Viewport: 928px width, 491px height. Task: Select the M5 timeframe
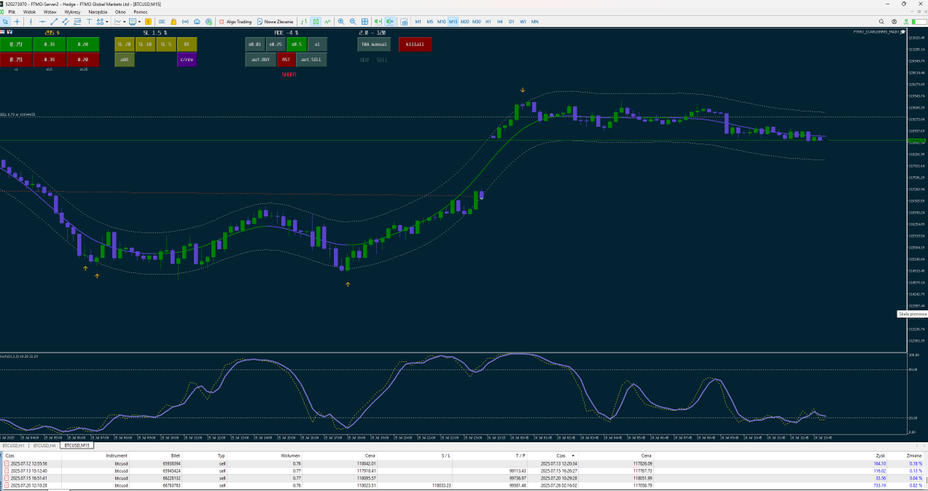429,22
